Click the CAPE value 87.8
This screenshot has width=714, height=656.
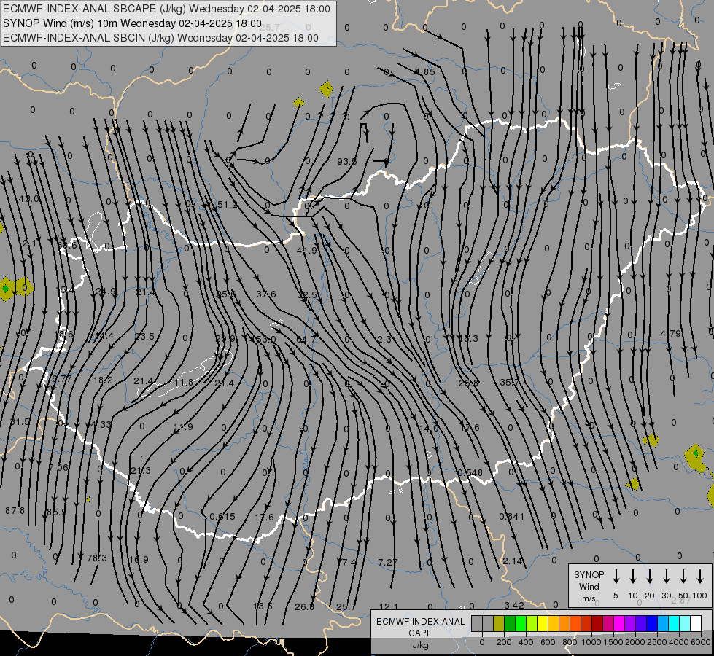(x=15, y=511)
